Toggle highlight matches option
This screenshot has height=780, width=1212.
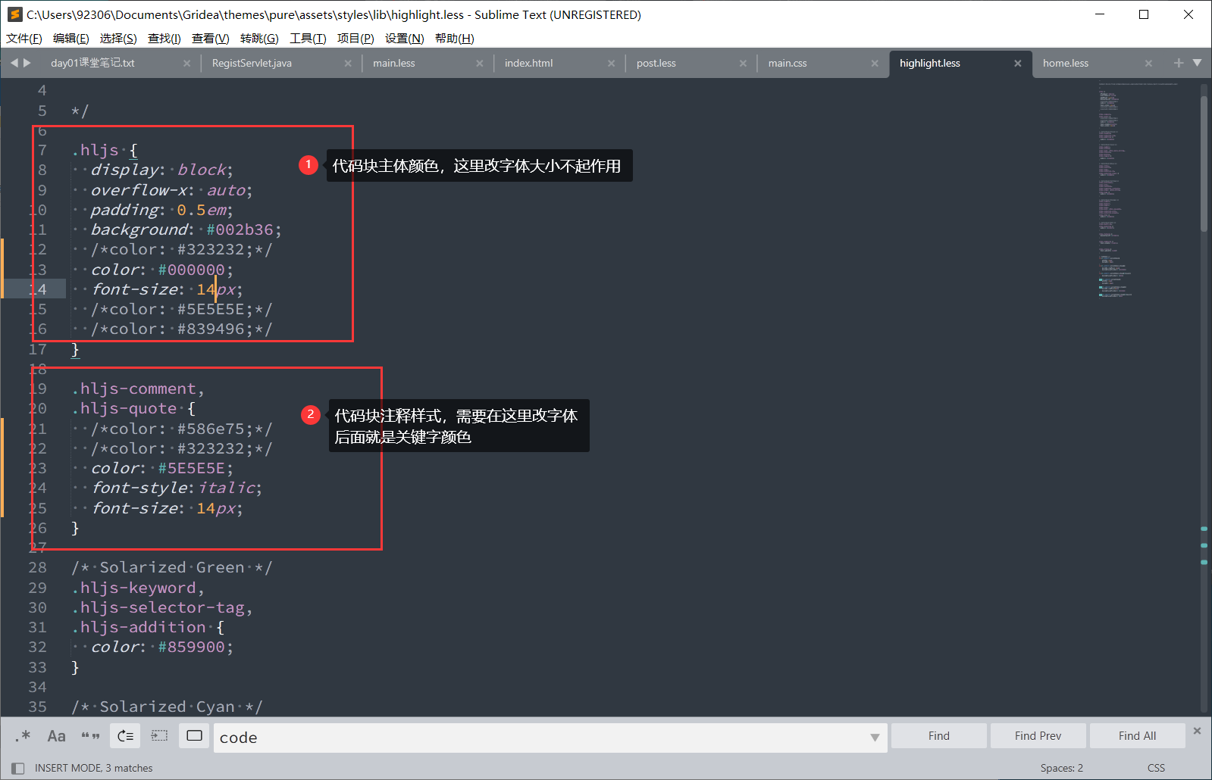click(194, 736)
